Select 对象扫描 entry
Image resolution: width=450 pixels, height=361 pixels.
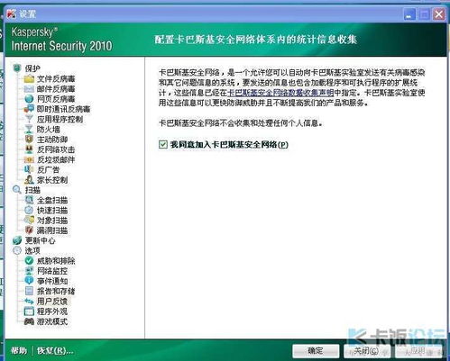(x=52, y=221)
